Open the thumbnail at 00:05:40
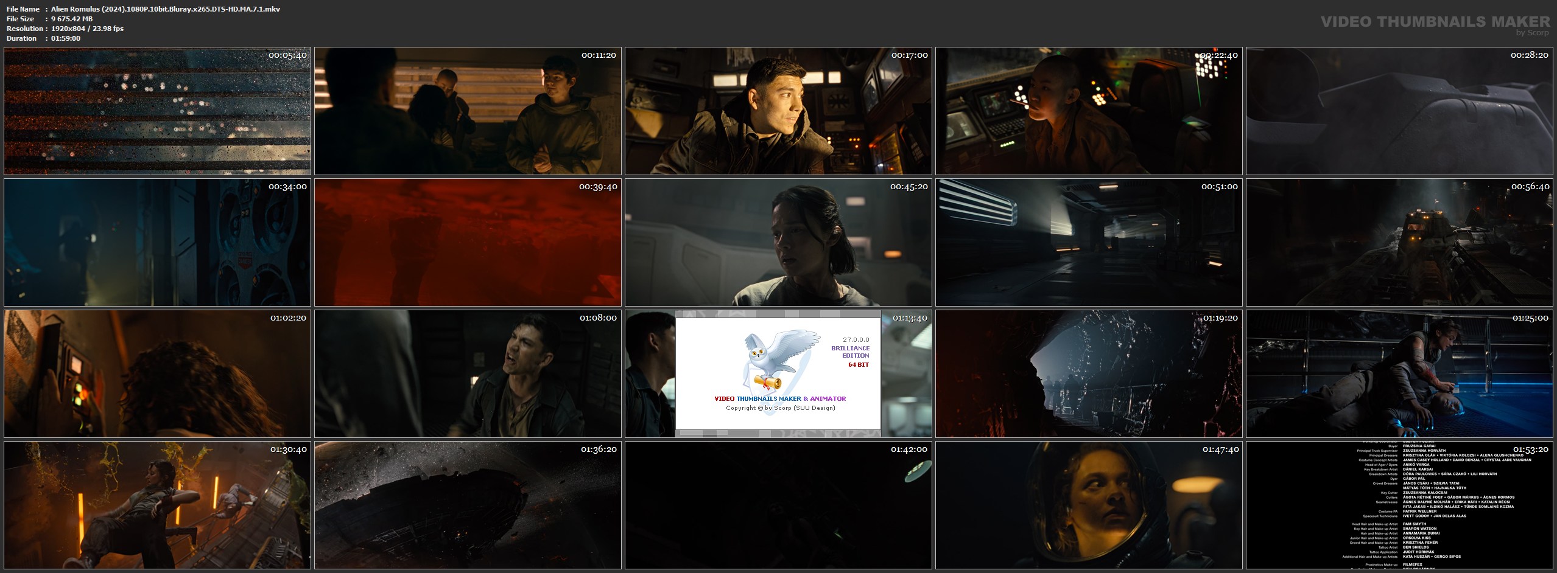Image resolution: width=1557 pixels, height=573 pixels. pyautogui.click(x=157, y=111)
